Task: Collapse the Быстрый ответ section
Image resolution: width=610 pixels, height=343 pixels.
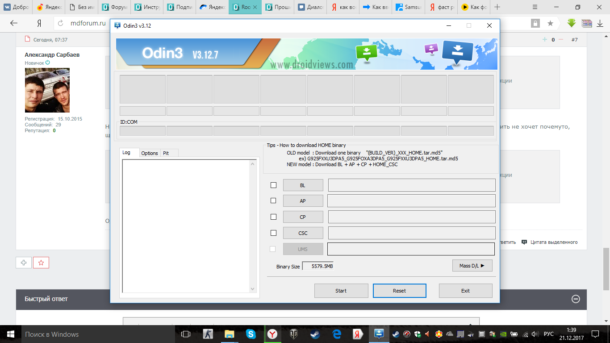Action: click(576, 299)
